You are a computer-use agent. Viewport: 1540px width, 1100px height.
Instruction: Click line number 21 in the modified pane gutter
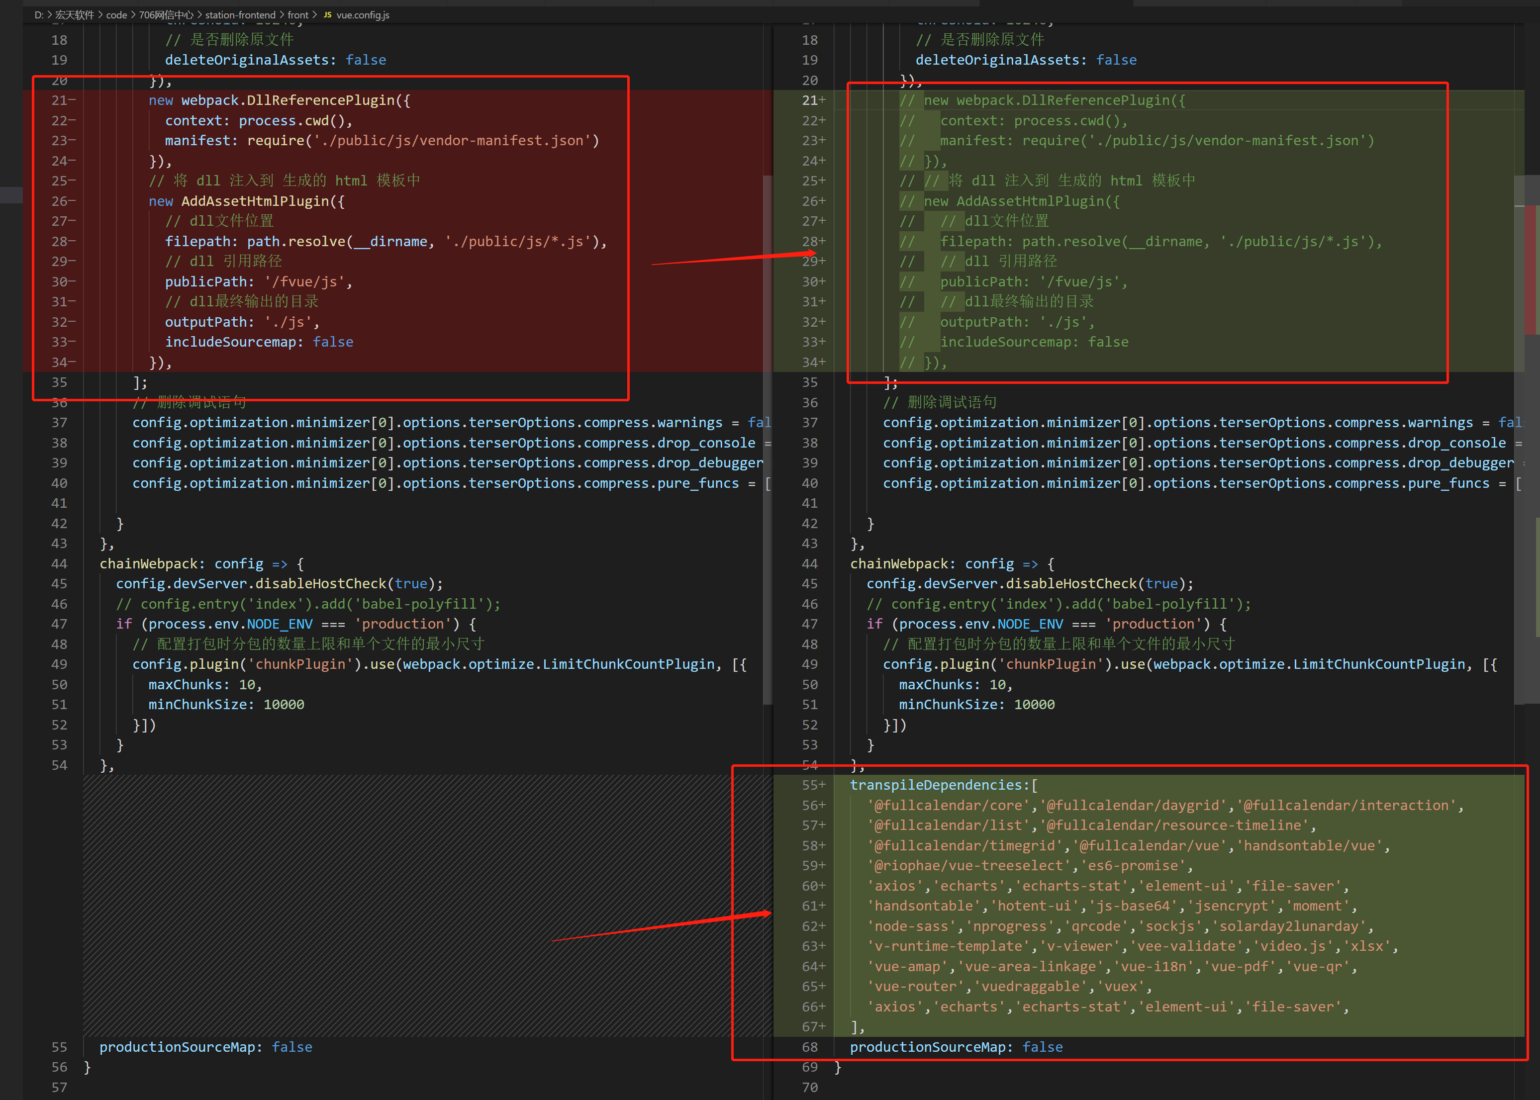click(810, 100)
